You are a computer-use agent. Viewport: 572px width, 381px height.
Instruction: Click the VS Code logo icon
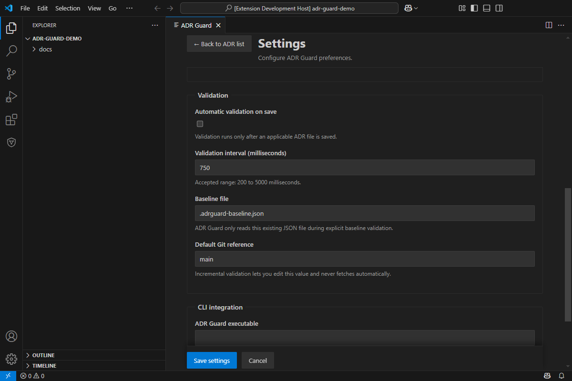[9, 8]
